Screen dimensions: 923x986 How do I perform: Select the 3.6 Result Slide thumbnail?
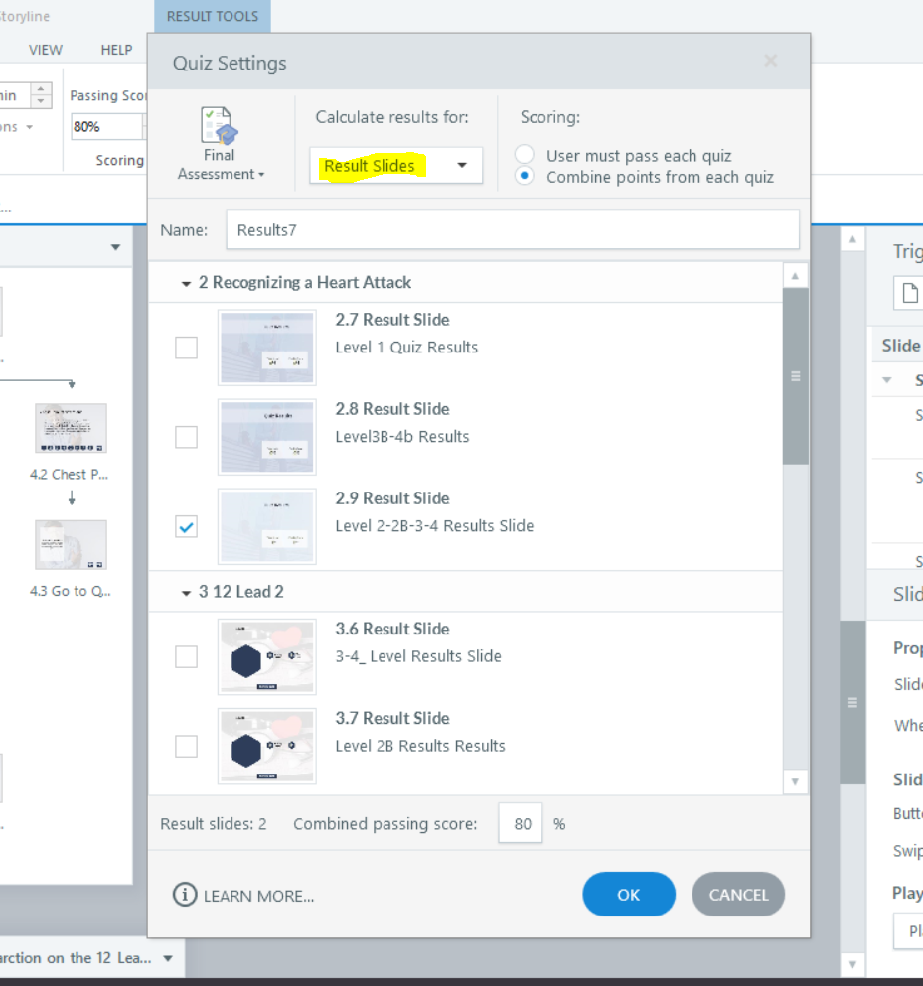267,656
